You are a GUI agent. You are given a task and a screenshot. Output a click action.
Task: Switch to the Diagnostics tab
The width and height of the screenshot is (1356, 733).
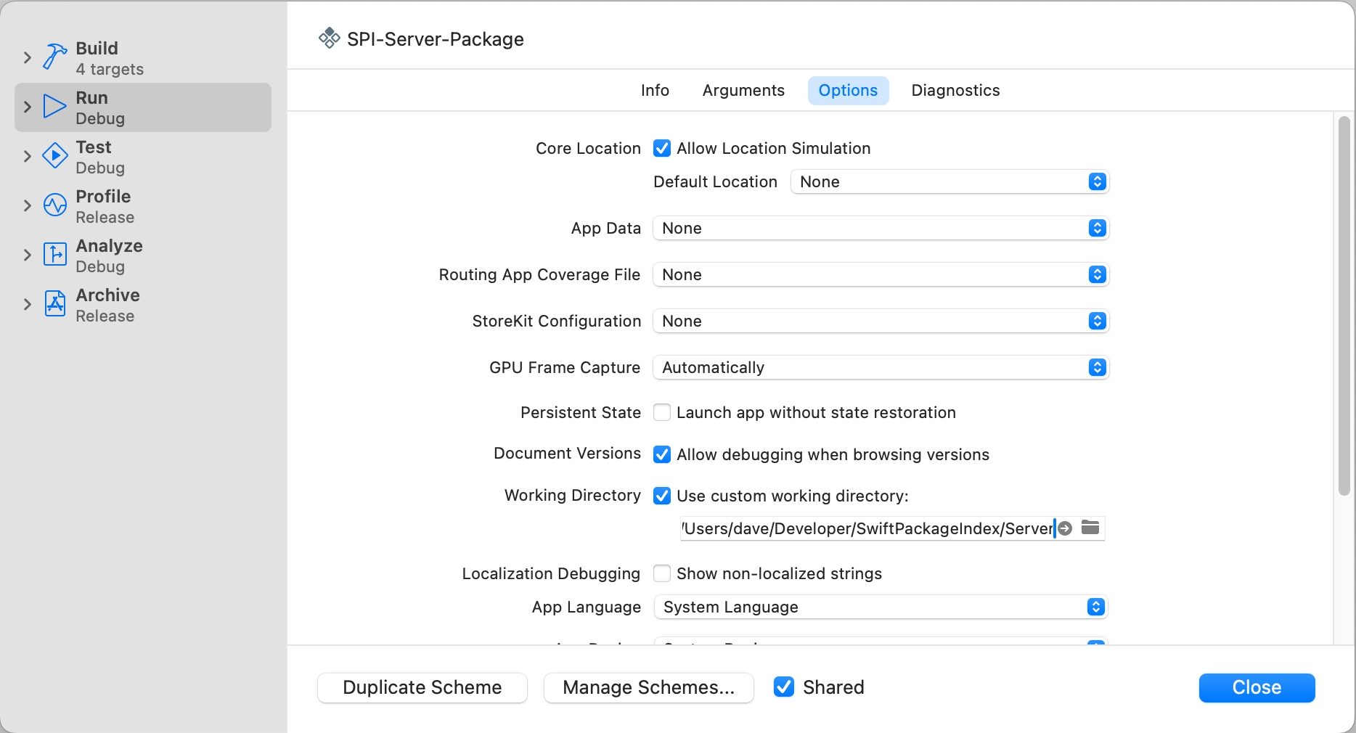[955, 91]
